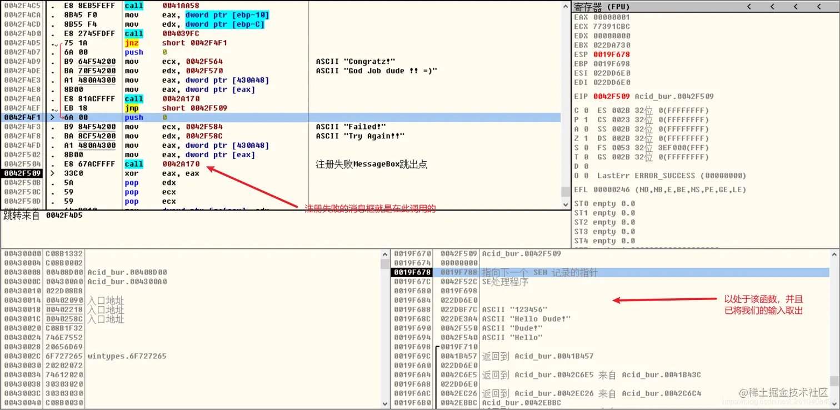The width and height of the screenshot is (840, 410).
Task: Select dump row 00430000 C08B1332
Action: 192,253
